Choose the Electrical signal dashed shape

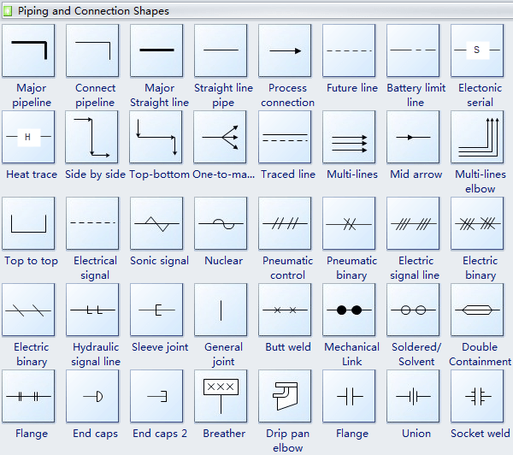point(92,223)
